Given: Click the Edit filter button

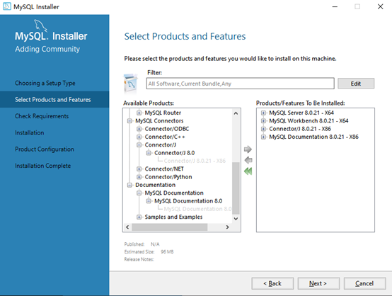Looking at the screenshot, I should pos(356,84).
